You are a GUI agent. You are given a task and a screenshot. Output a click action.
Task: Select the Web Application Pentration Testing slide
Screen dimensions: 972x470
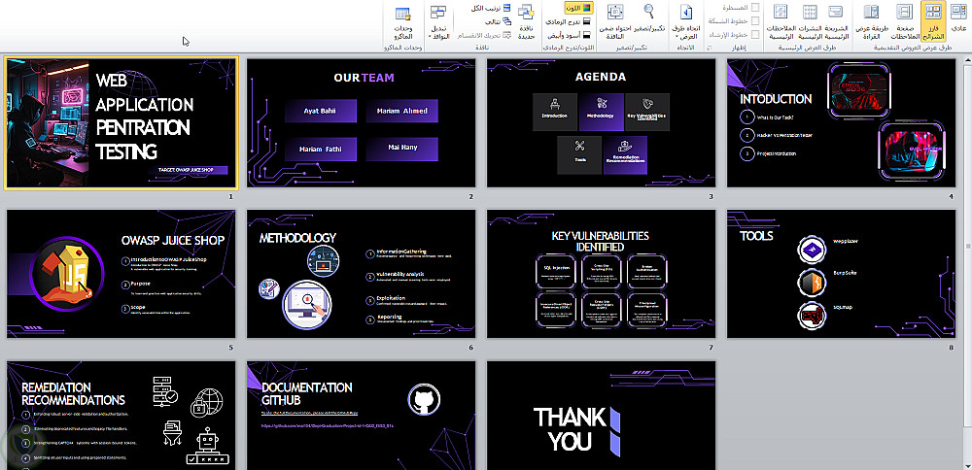[x=121, y=122]
